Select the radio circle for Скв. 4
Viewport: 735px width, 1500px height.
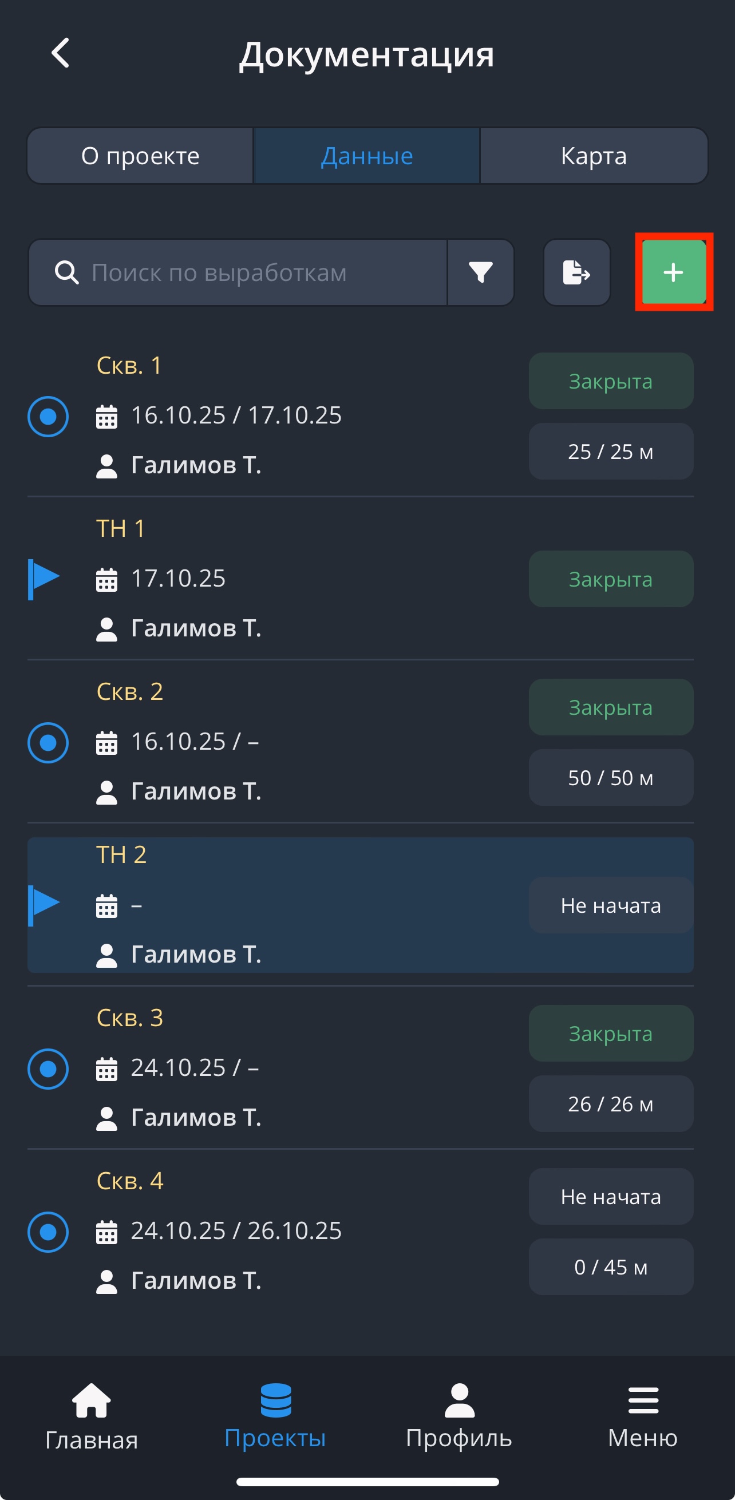[x=48, y=1232]
